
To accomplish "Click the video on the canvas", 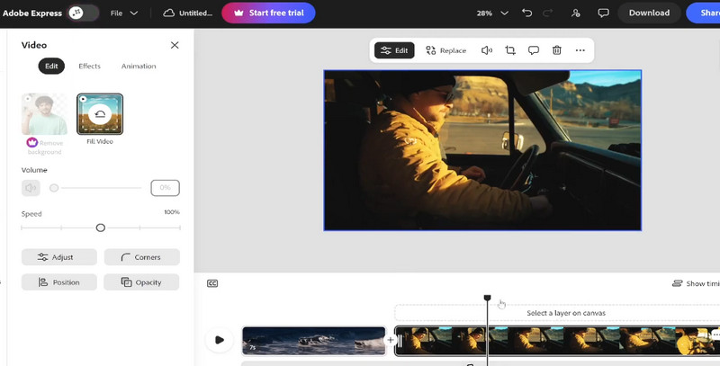I will (x=482, y=150).
